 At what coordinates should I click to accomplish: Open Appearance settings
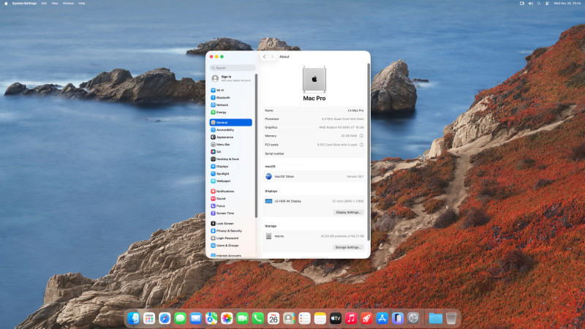[230, 137]
